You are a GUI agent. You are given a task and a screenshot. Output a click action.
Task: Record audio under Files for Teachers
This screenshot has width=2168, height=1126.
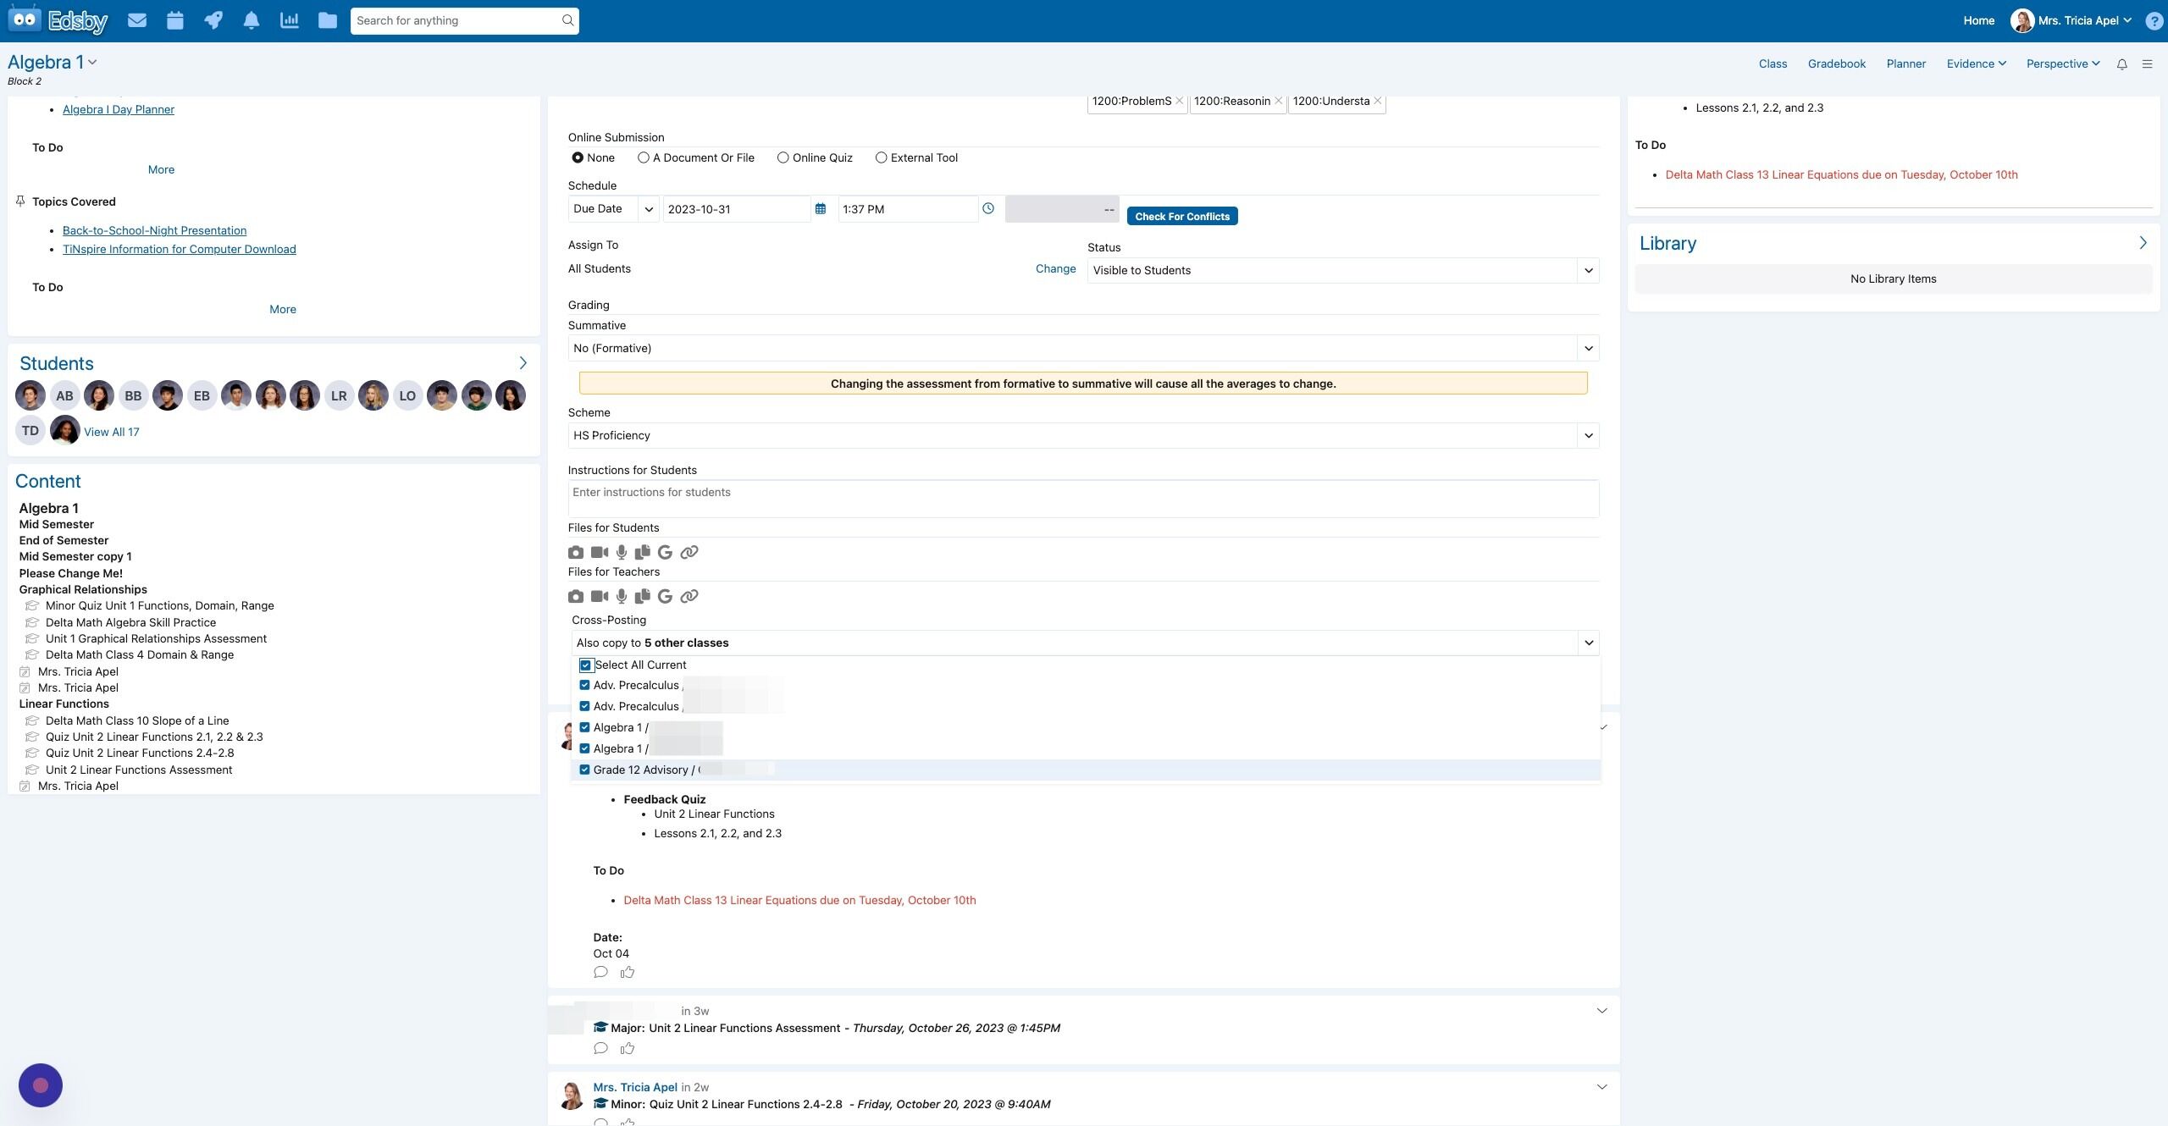click(x=622, y=596)
